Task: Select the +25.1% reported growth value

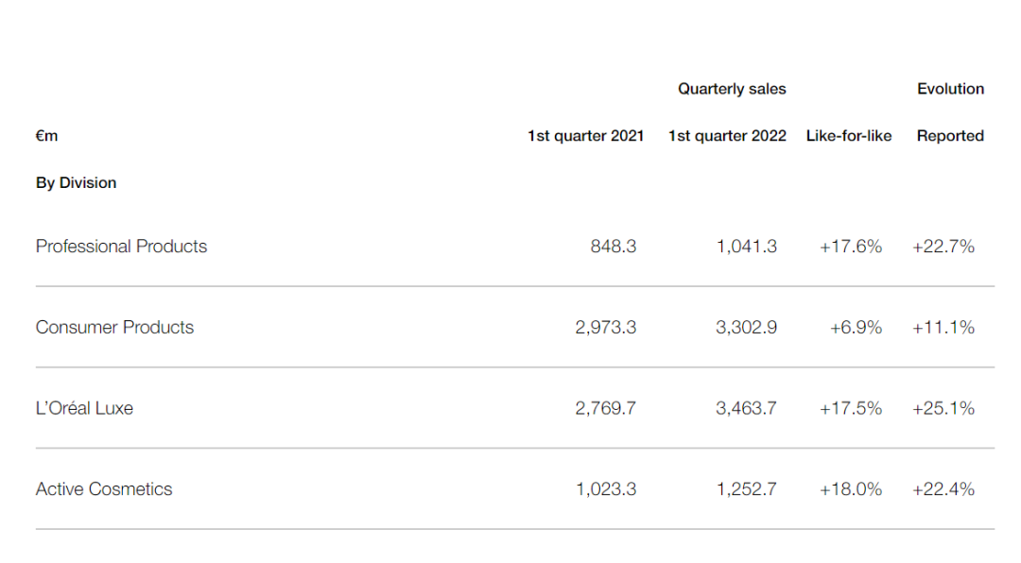Action: [x=943, y=409]
